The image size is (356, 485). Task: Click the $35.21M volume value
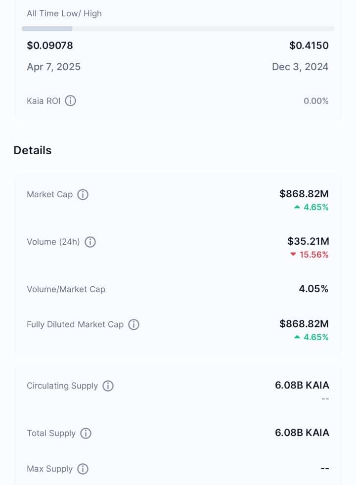pos(308,241)
